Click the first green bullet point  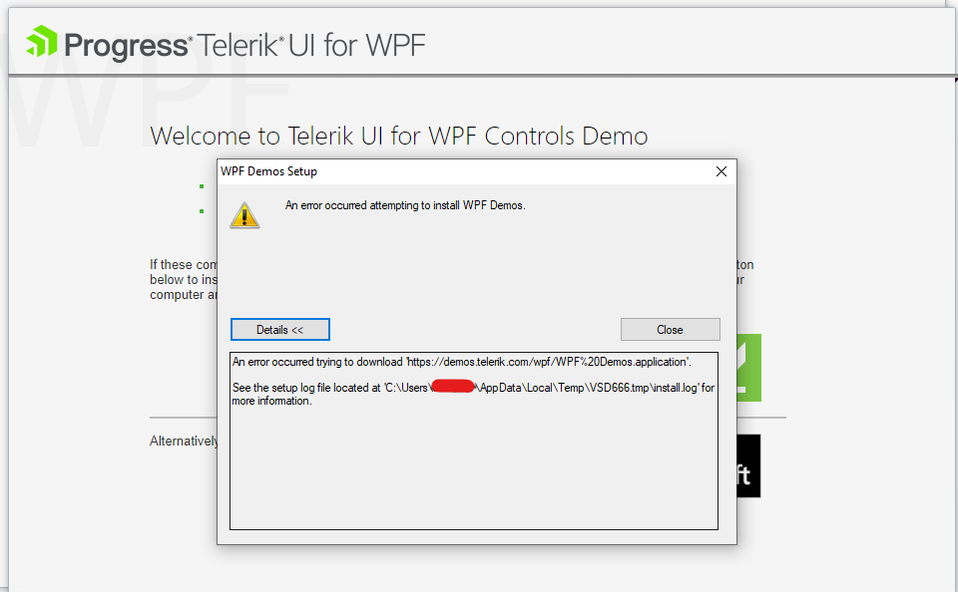tap(202, 186)
